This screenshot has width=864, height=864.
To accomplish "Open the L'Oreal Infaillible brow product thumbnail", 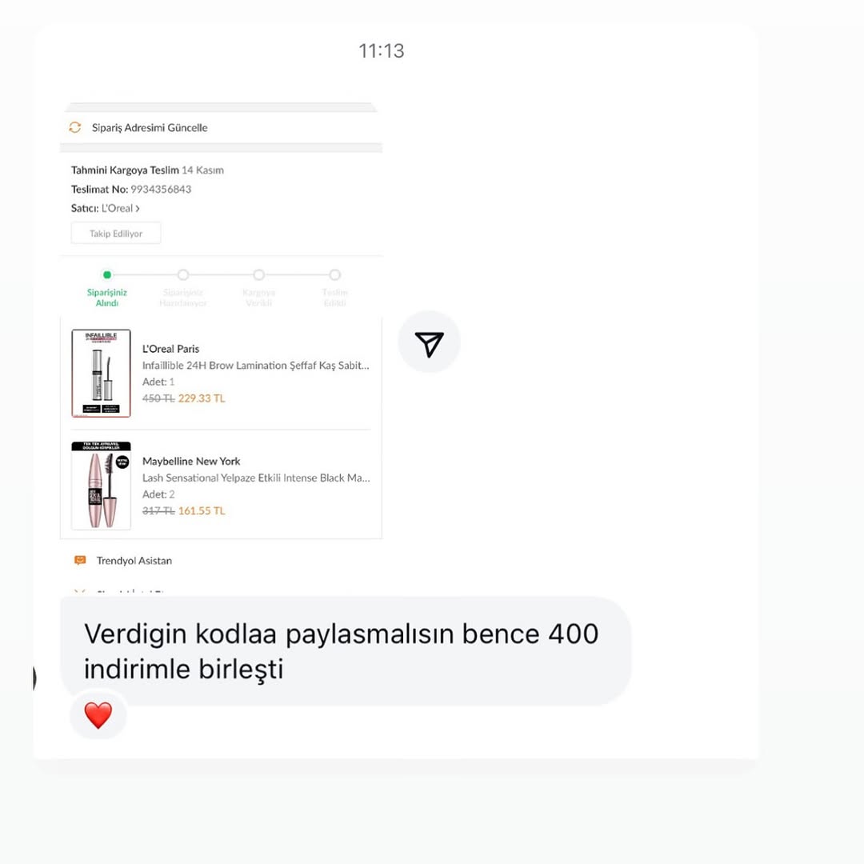I will coord(101,373).
